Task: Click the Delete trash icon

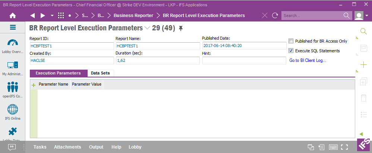Action: click(363, 98)
